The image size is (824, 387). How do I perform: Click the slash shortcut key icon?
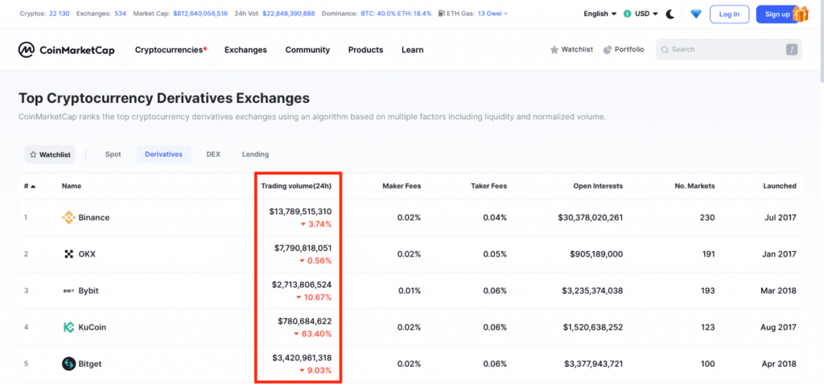tap(792, 50)
